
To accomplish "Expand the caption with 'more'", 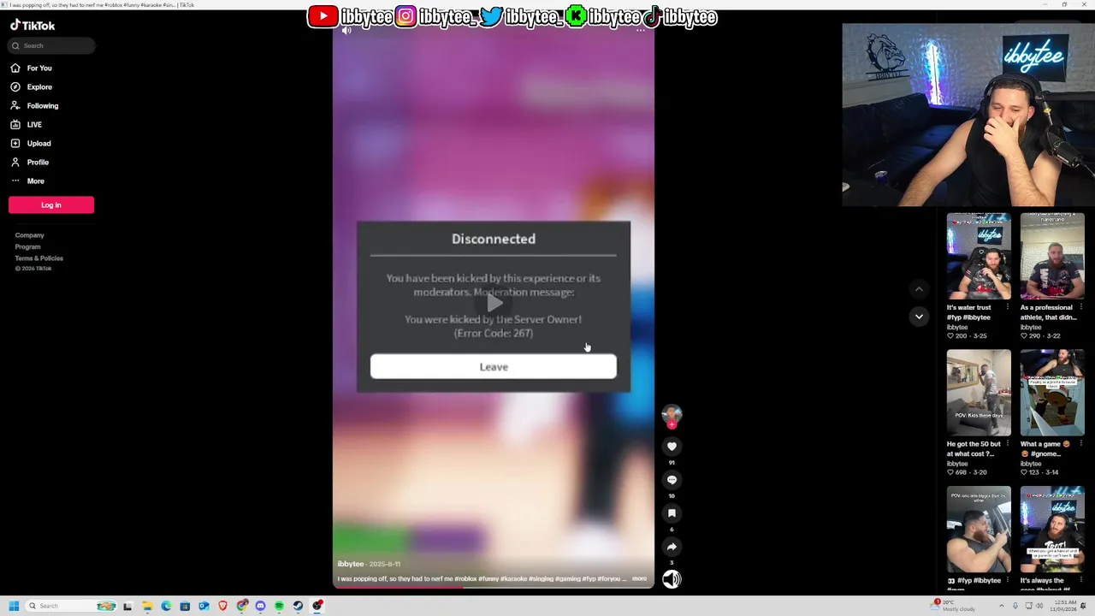I will (x=640, y=578).
